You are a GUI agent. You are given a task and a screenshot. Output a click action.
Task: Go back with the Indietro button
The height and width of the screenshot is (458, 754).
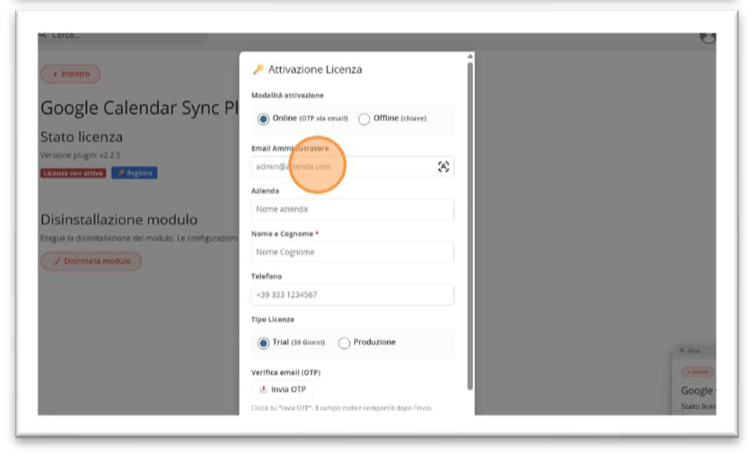pyautogui.click(x=71, y=74)
